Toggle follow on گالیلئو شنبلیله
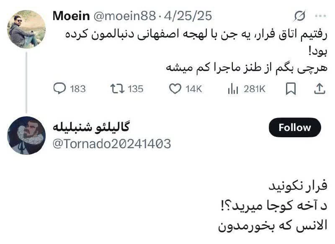This screenshot has width=335, height=244. pos(296,128)
